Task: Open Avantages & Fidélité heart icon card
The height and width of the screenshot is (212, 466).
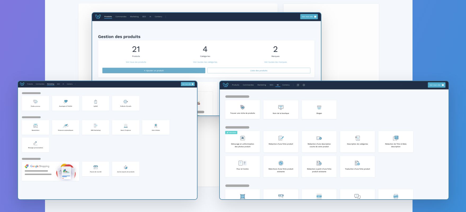Action: pyautogui.click(x=66, y=103)
